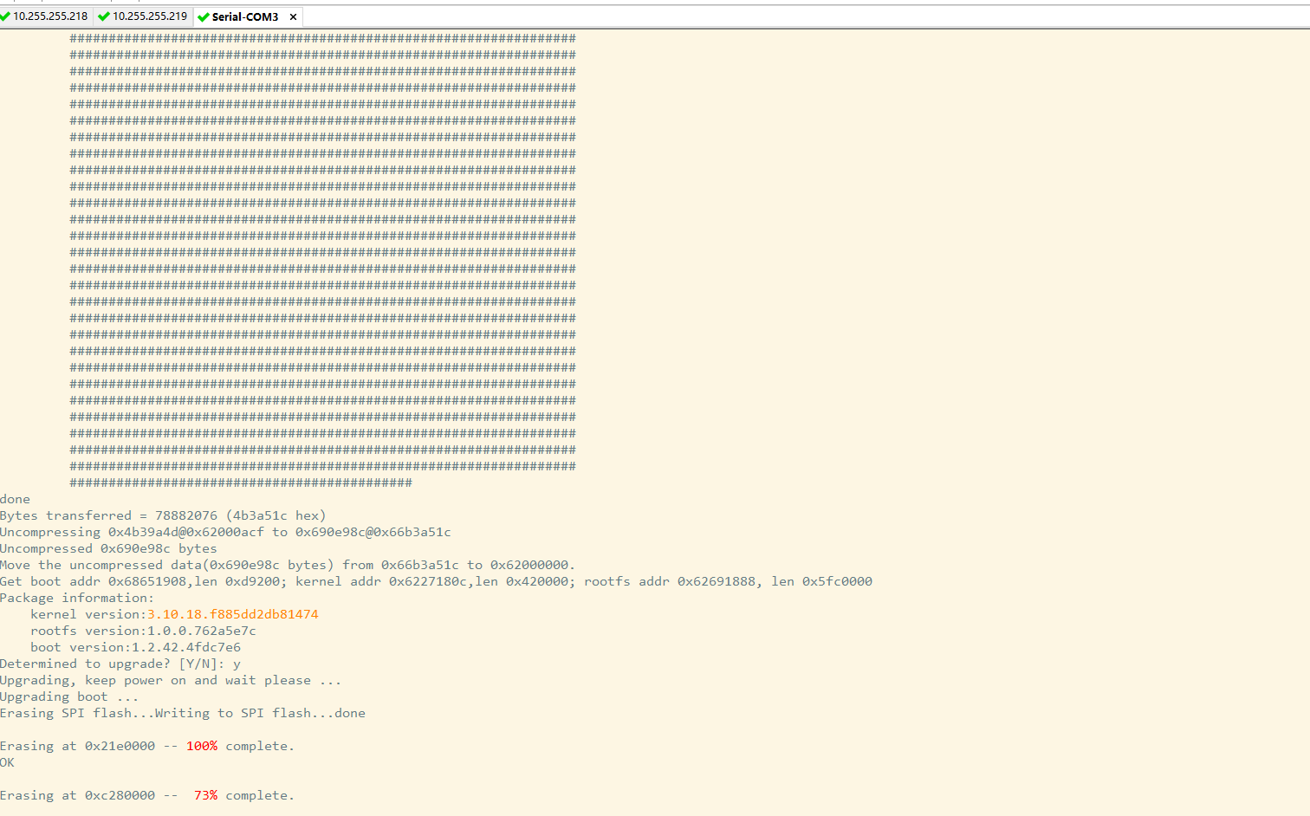Click the red 100% erase progress value
1310x816 pixels.
click(x=202, y=746)
